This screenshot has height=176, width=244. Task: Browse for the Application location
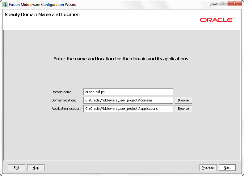coord(183,109)
